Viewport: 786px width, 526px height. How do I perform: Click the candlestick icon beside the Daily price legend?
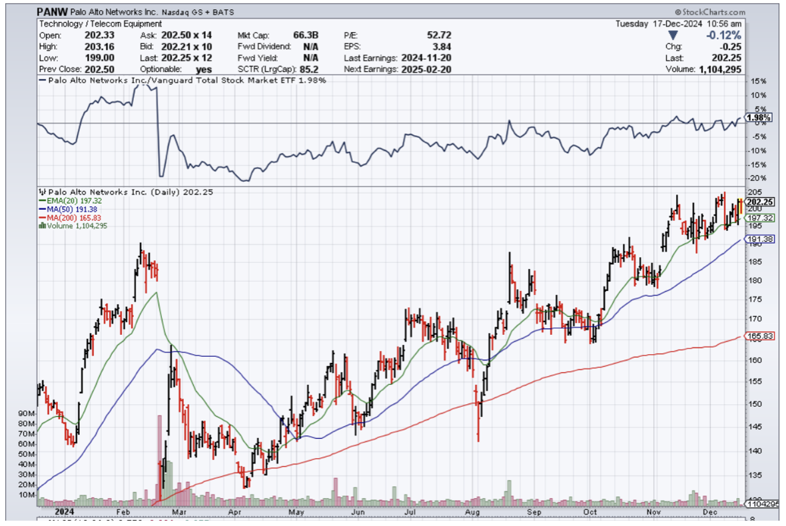[x=41, y=191]
